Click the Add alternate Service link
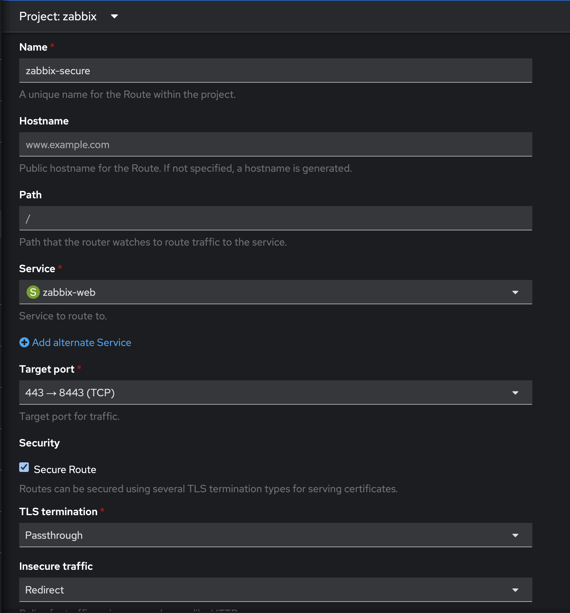This screenshot has width=570, height=613. (x=75, y=342)
